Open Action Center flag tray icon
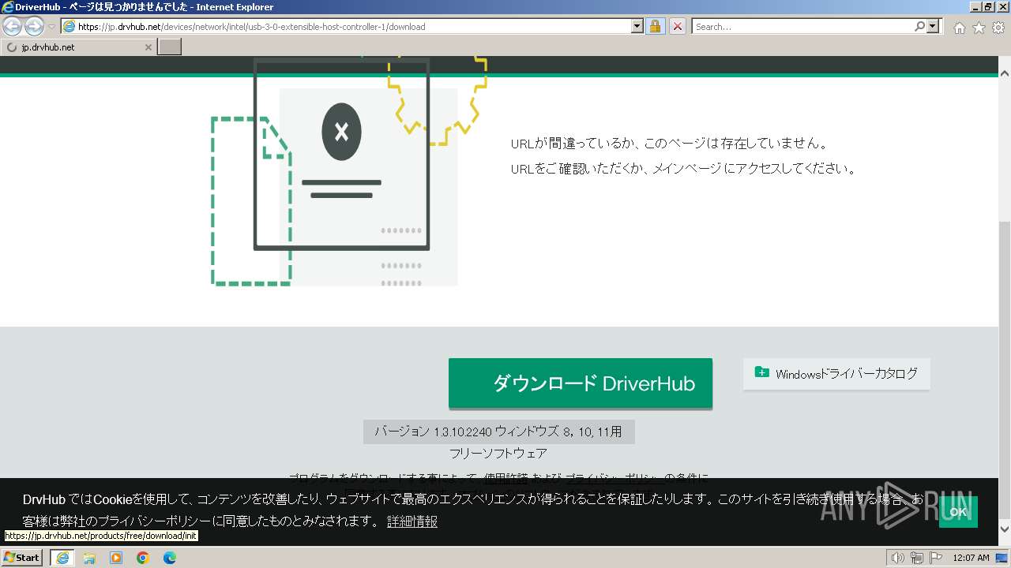Screen dimensions: 1011x568 coord(934,558)
